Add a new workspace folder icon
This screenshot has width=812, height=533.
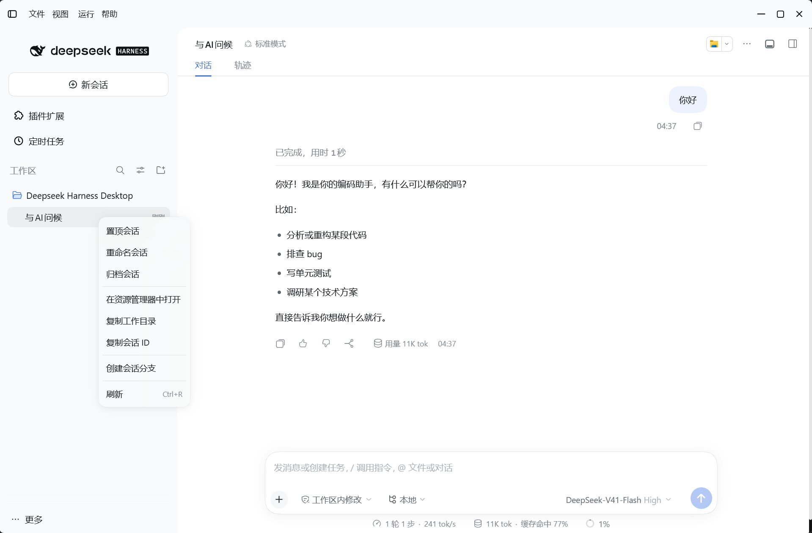click(x=161, y=170)
